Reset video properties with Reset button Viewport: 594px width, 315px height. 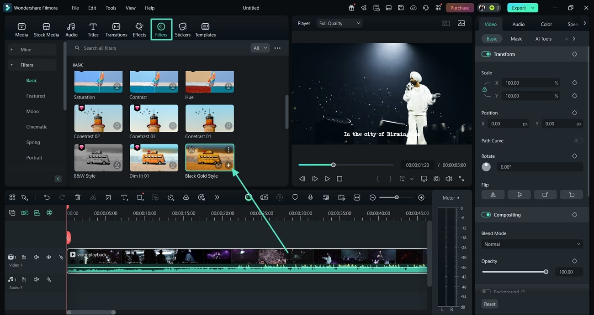click(489, 304)
